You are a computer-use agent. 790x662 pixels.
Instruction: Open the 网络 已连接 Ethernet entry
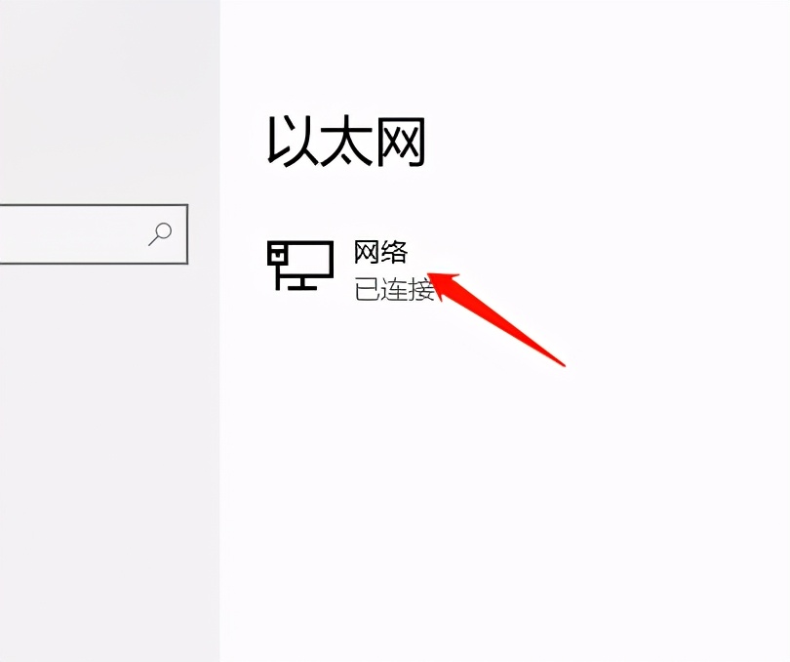[351, 271]
